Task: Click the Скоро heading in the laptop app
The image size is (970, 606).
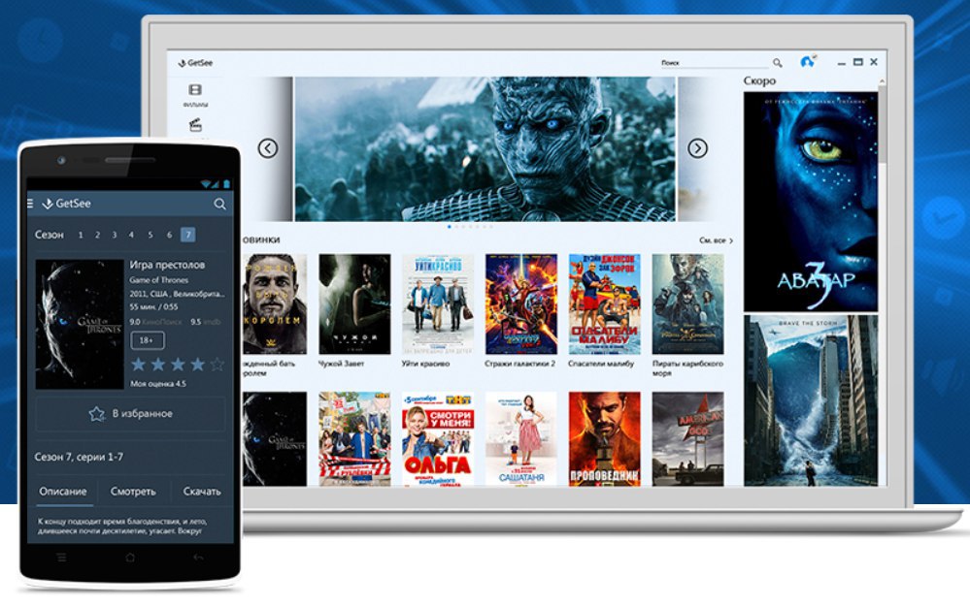Action: [x=759, y=80]
